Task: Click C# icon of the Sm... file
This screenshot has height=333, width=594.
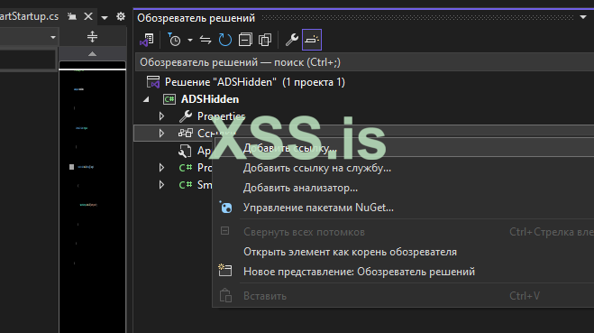Action: [x=186, y=185]
